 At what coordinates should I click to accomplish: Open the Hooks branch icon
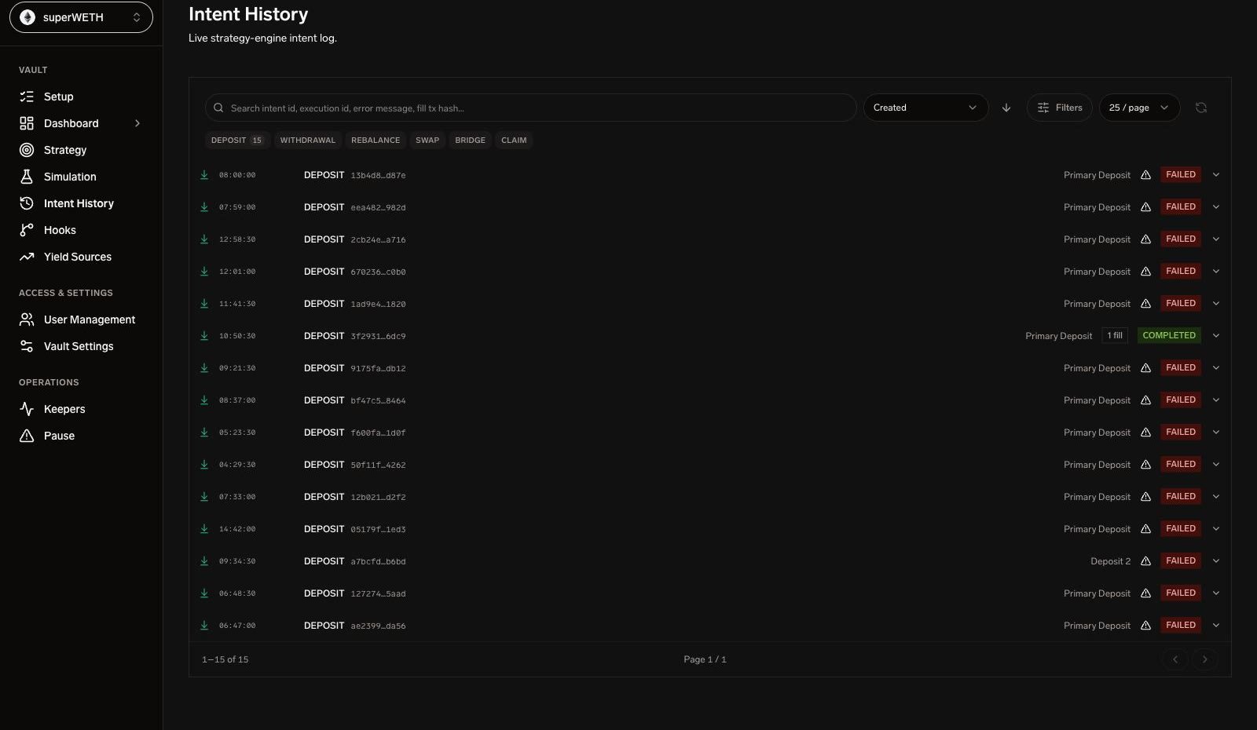click(27, 230)
